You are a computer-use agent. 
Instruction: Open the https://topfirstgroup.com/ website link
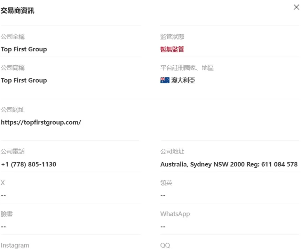click(41, 122)
